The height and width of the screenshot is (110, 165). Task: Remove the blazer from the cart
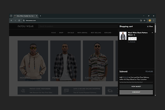(152, 33)
